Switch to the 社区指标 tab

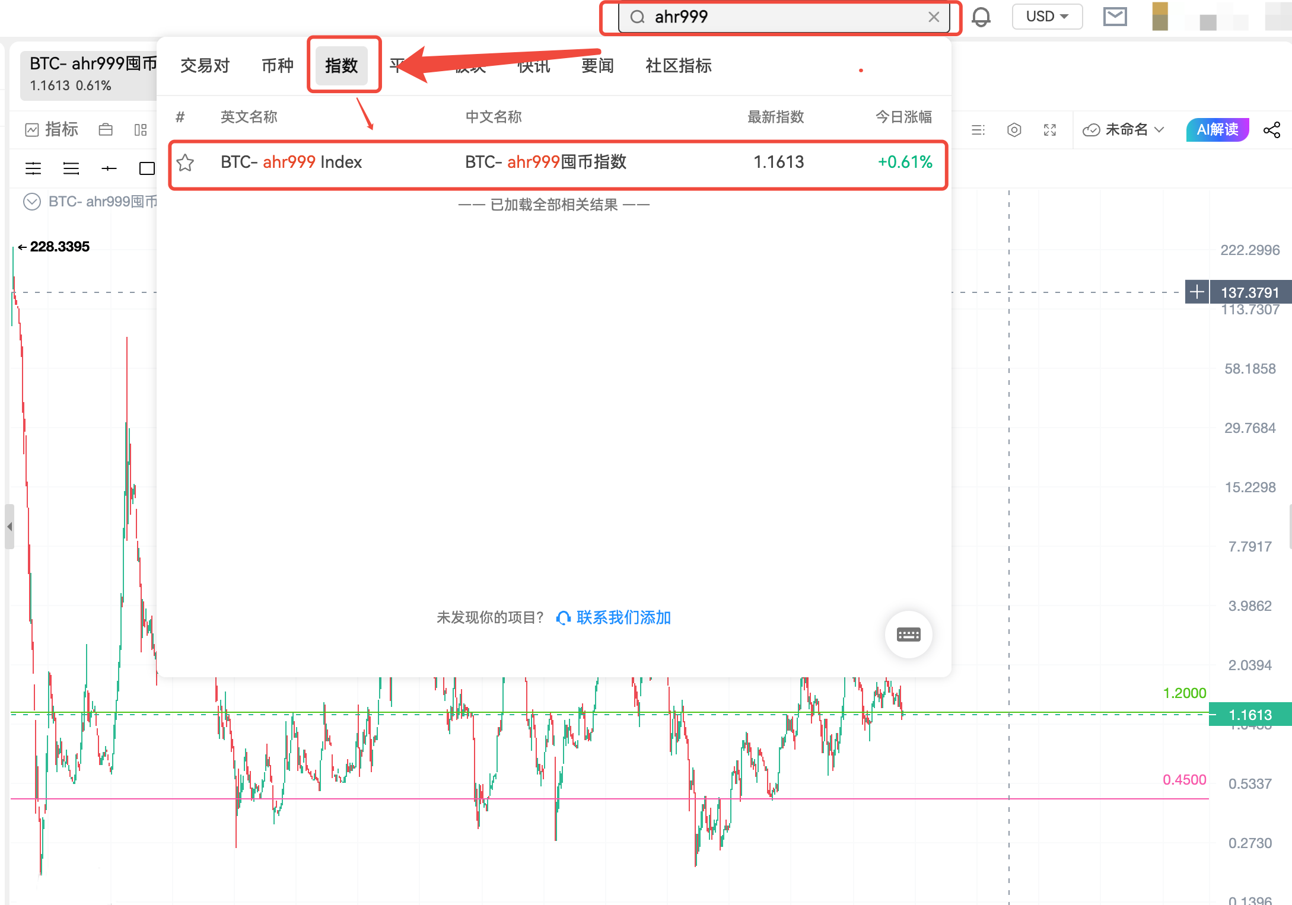678,65
